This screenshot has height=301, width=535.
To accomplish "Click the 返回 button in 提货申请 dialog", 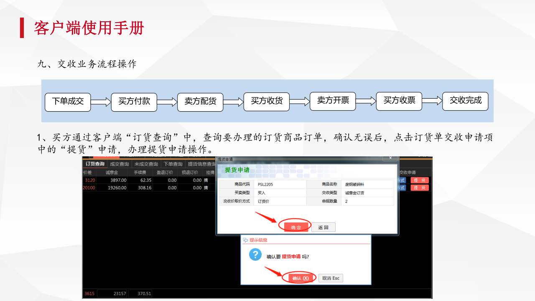I will tap(323, 227).
